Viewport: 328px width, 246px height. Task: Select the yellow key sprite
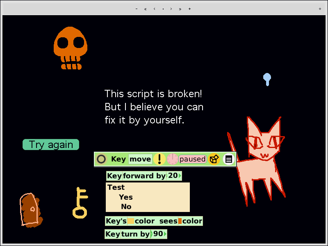80,203
